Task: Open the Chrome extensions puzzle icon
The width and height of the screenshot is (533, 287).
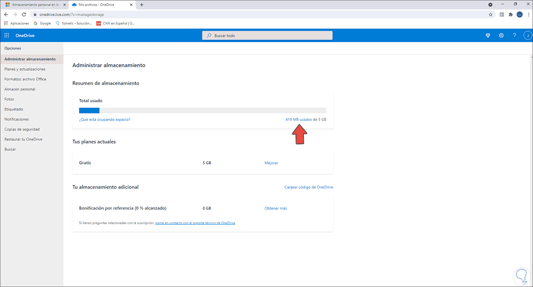Action: coord(511,15)
